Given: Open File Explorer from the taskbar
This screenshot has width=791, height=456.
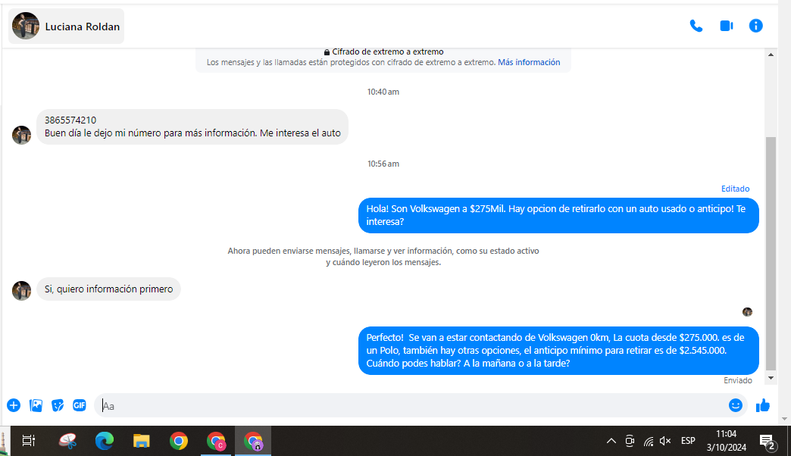Looking at the screenshot, I should [x=141, y=441].
